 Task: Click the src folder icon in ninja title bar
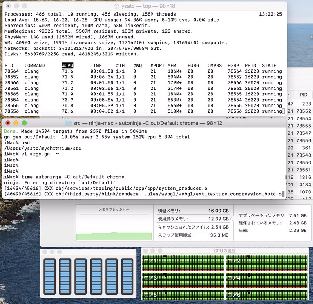(x=68, y=123)
